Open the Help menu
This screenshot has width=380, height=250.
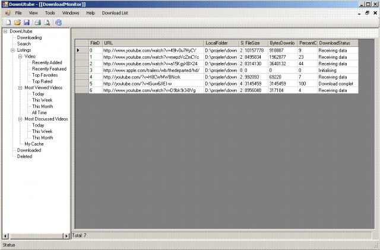(90, 13)
